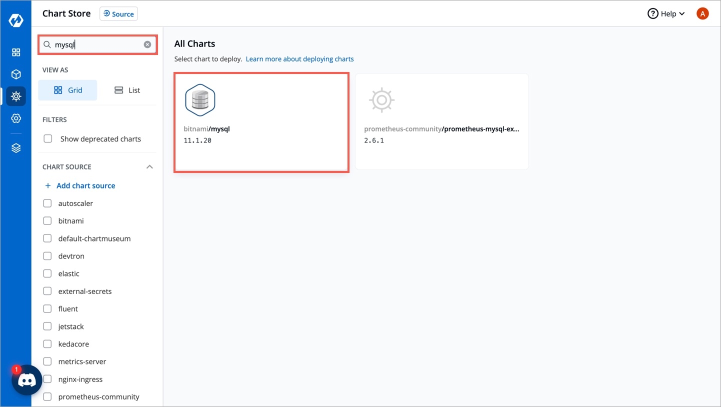Open the gear settings icon in sidebar

[x=16, y=118]
